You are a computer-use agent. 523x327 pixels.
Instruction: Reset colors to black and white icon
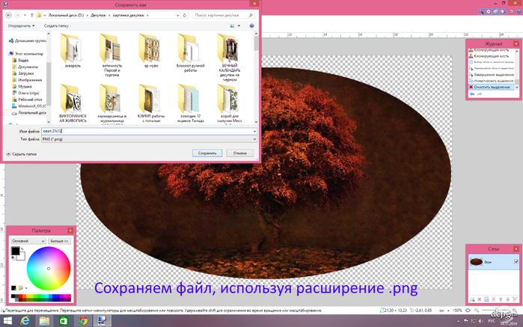(13, 258)
